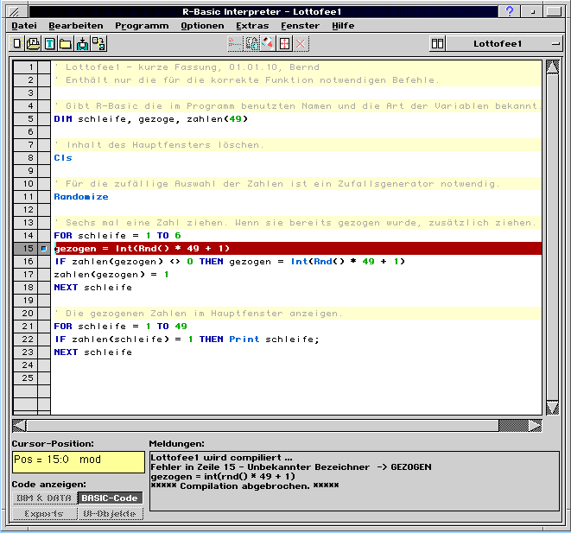Click the question mark help icon
571x533 pixels.
click(510, 11)
